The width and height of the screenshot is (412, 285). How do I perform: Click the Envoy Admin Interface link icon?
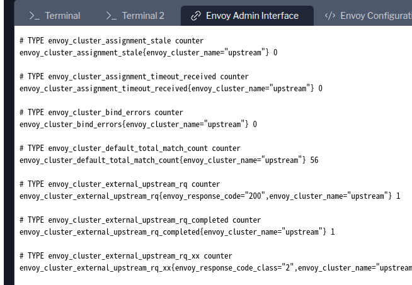(196, 16)
